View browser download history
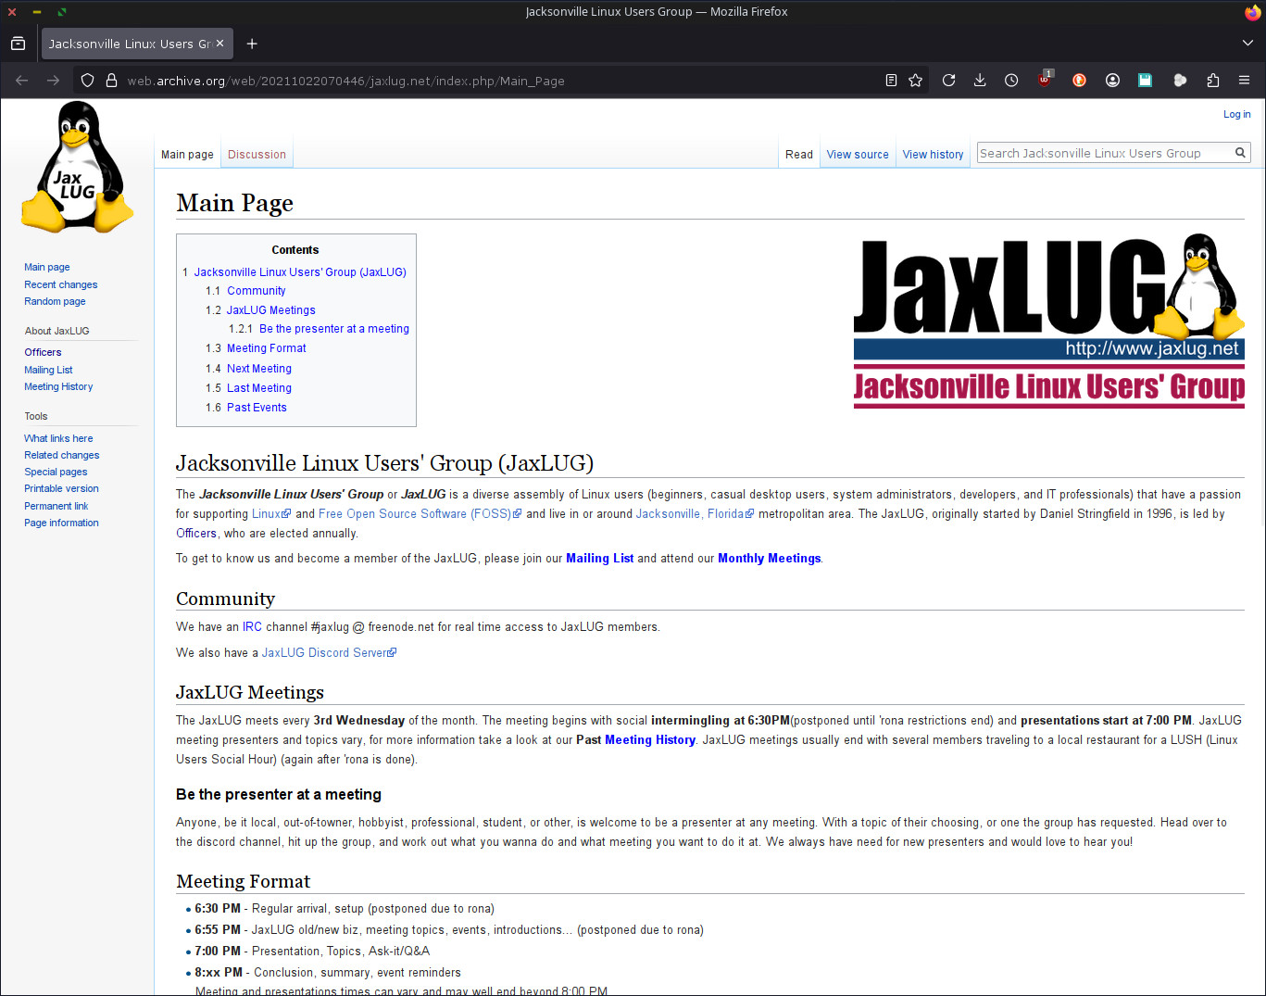 (980, 80)
